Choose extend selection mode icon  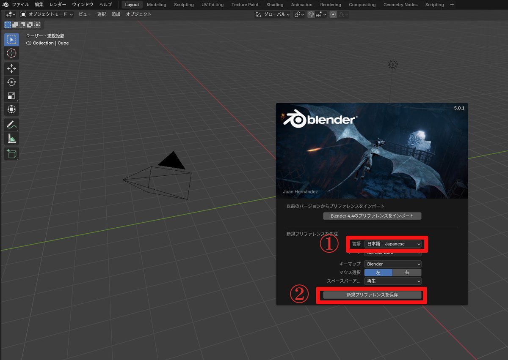(x=15, y=25)
